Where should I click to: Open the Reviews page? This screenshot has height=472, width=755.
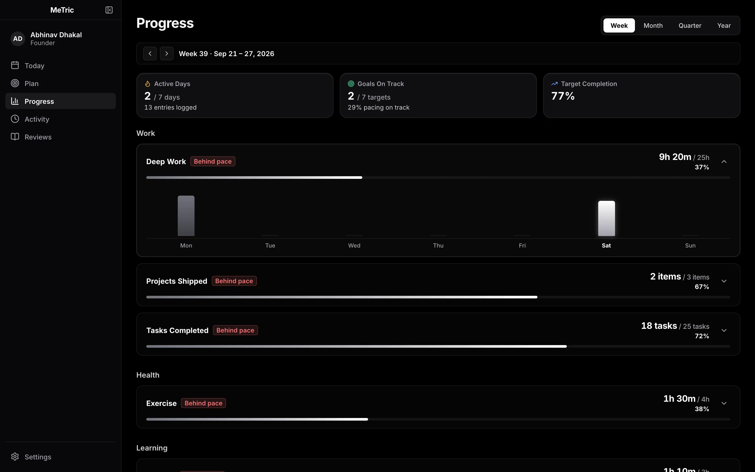(61, 136)
